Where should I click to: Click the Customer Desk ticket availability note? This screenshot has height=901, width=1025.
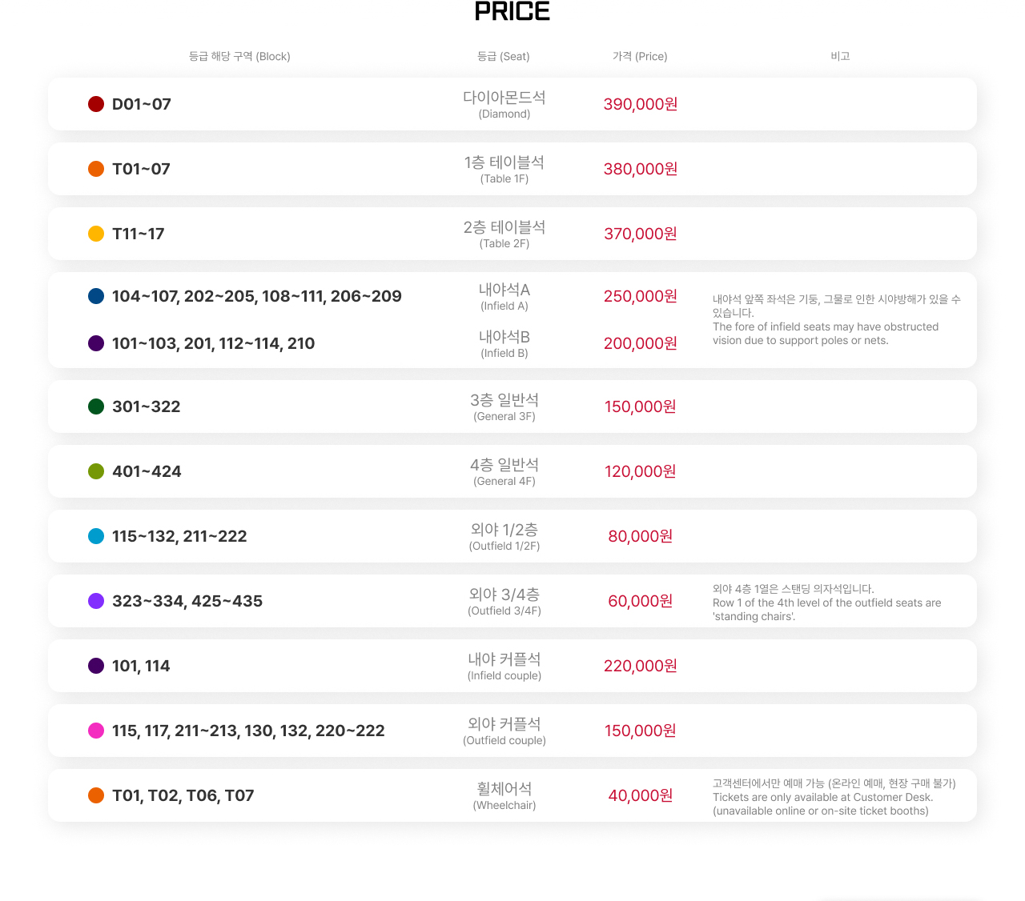click(x=834, y=797)
